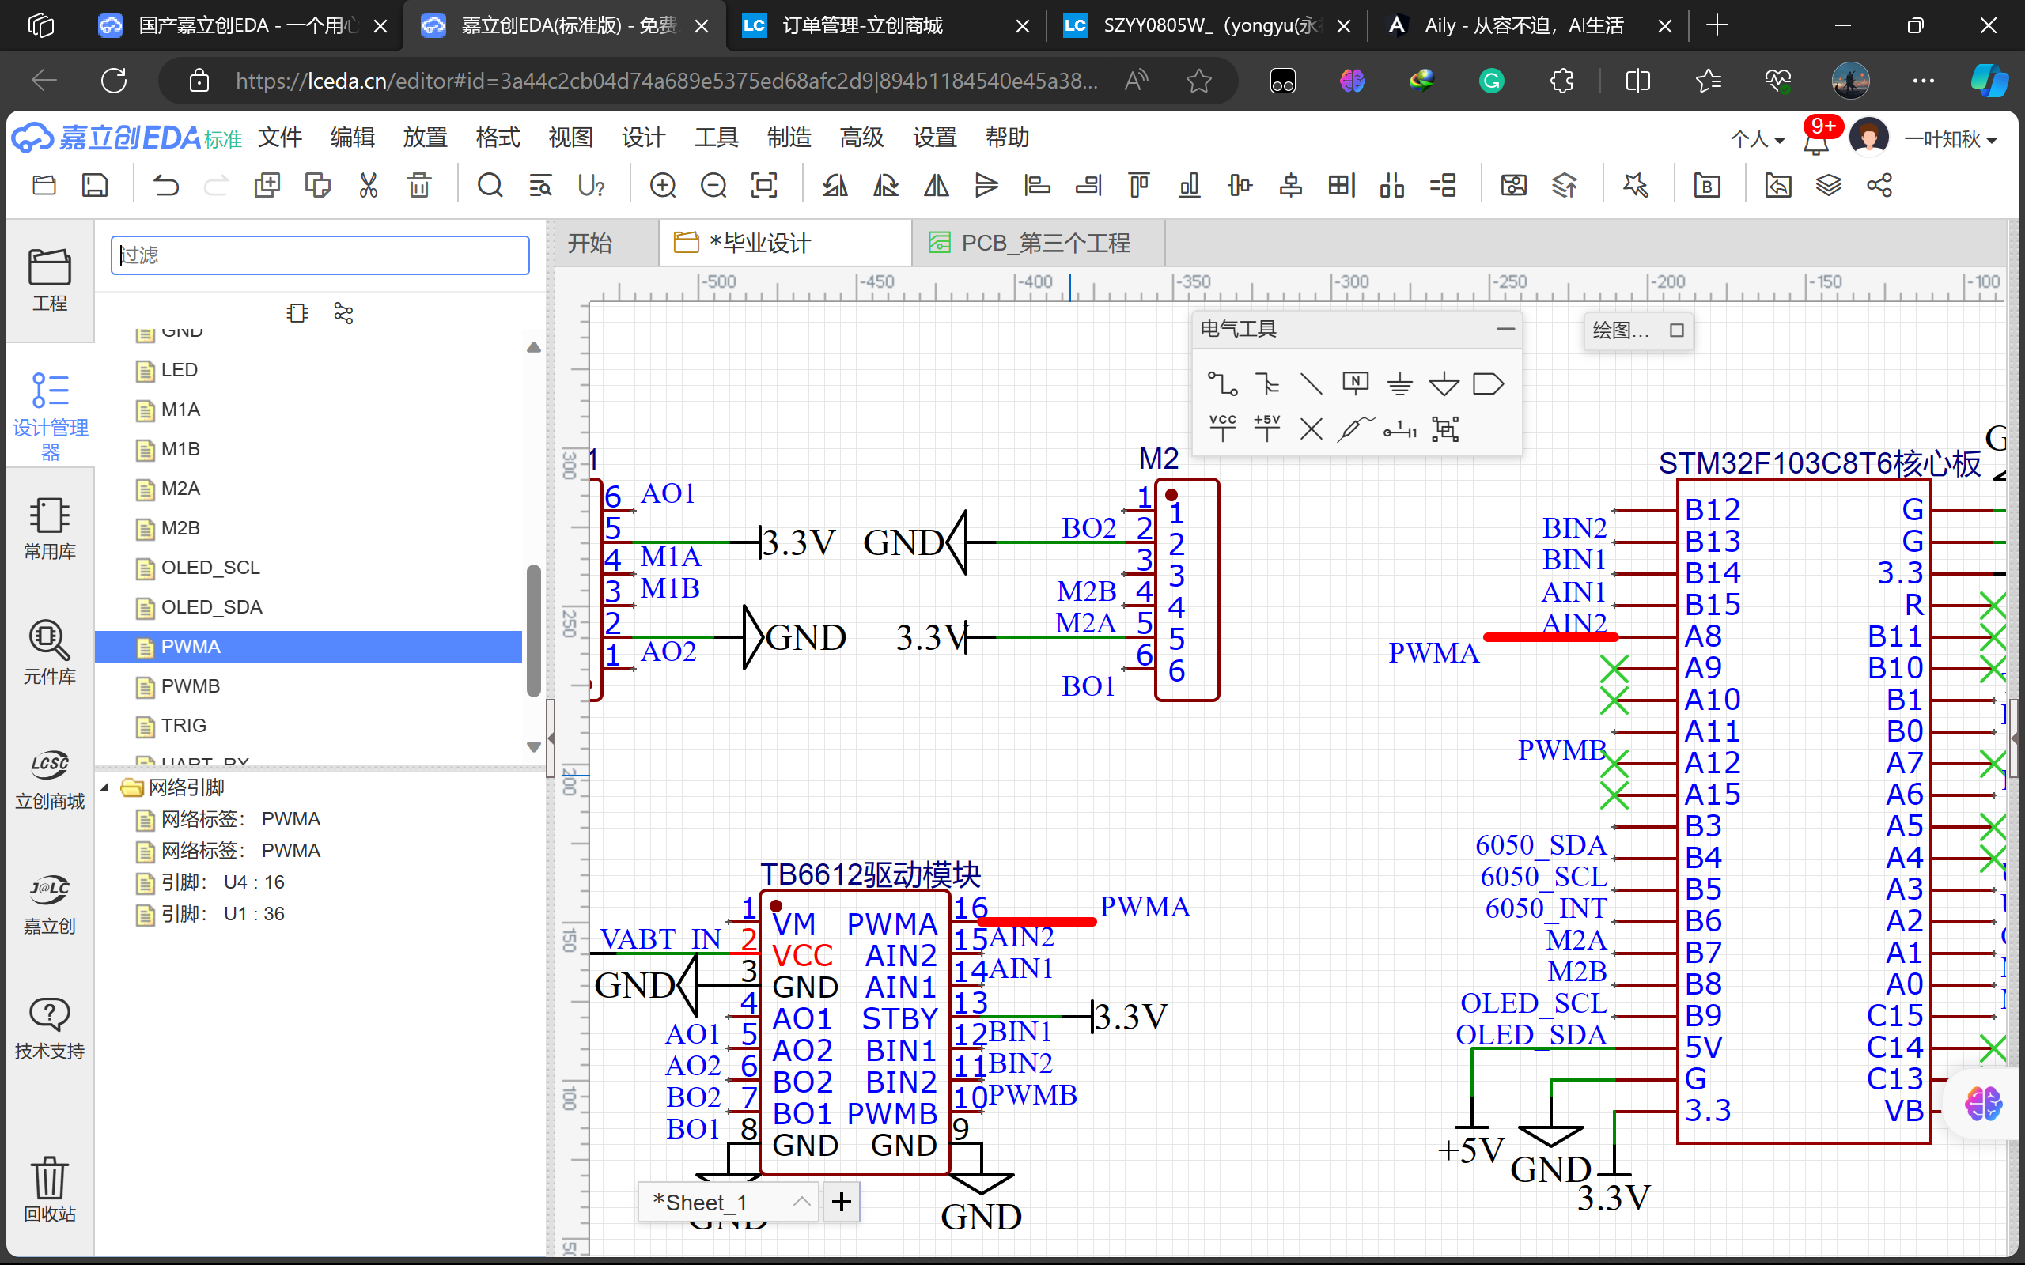Switch to the nets view icon
2025x1265 pixels.
pyautogui.click(x=343, y=314)
